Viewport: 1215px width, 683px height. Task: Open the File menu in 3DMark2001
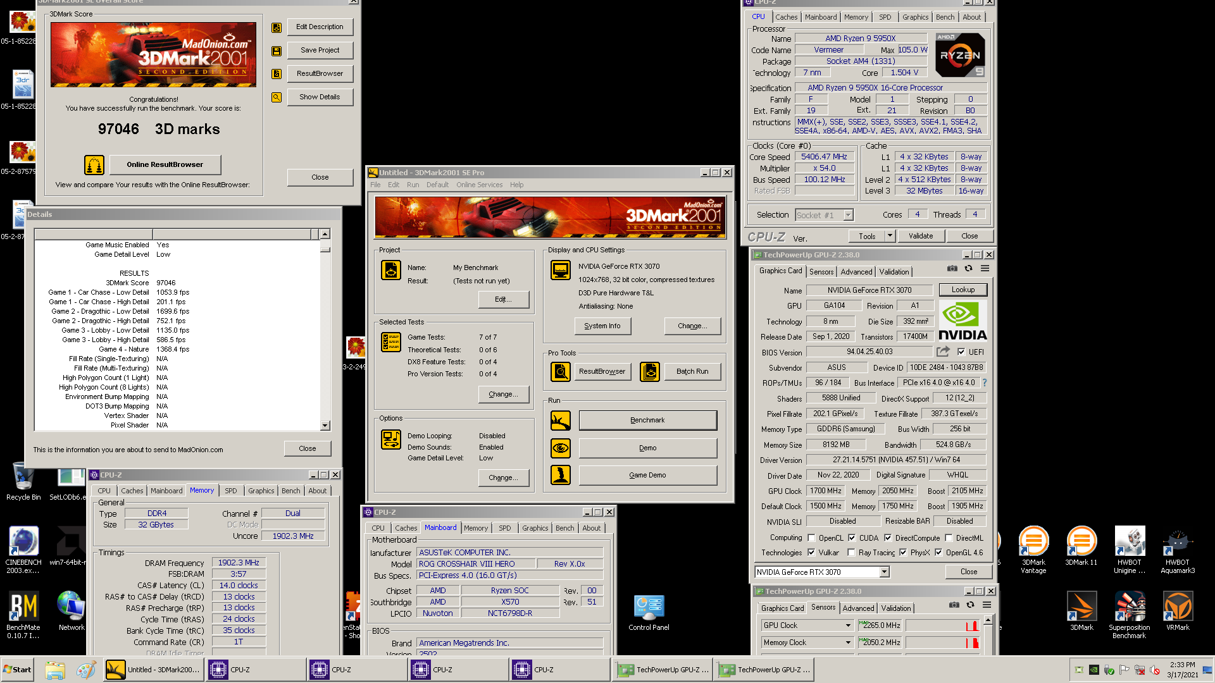[375, 185]
